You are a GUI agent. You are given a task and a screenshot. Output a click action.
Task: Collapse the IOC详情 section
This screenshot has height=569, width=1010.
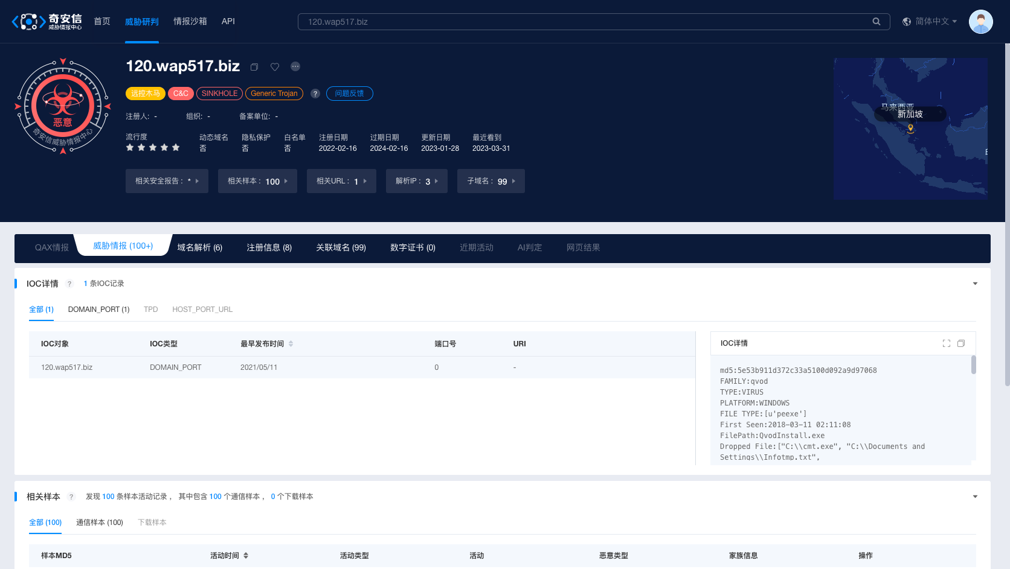(x=975, y=284)
